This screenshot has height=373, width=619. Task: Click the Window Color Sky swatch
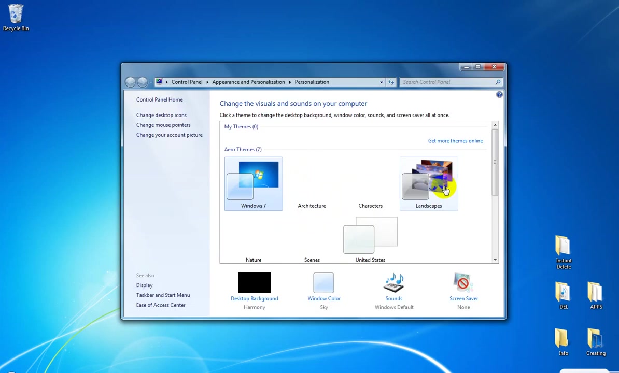(323, 283)
